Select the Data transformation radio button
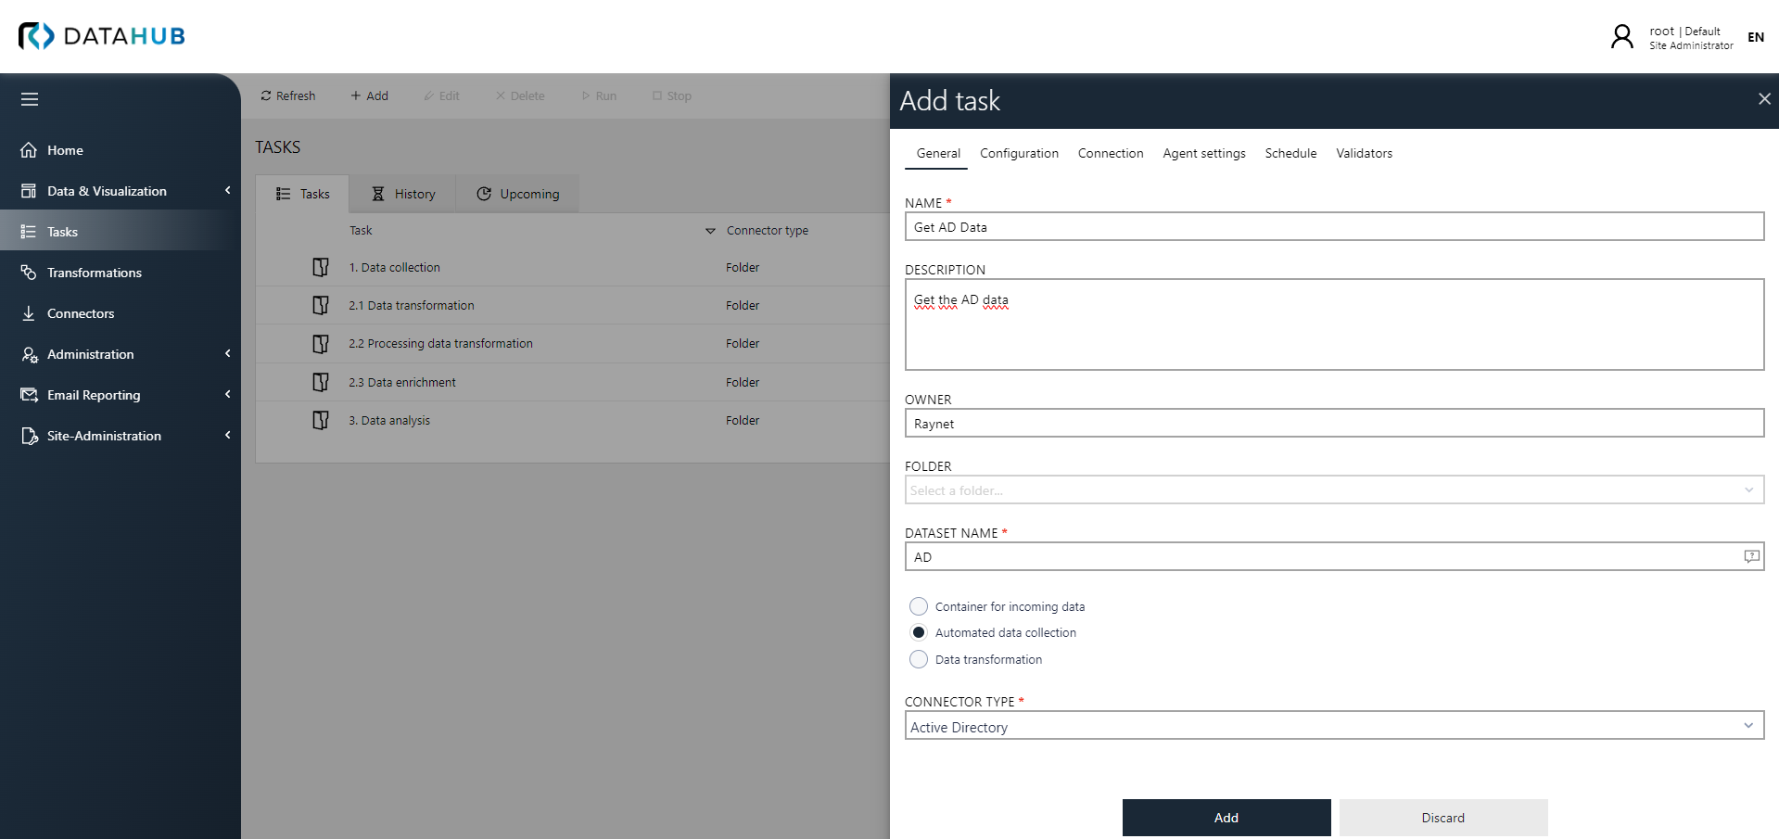 (x=918, y=659)
